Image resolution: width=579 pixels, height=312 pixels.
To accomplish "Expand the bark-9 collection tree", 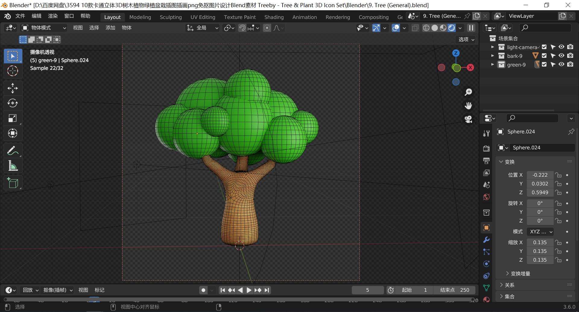I will 492,56.
